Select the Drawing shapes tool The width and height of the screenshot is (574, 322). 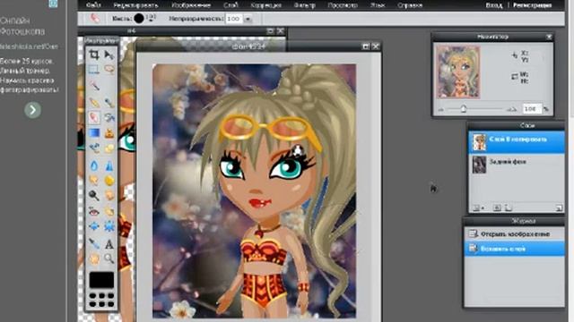[x=109, y=148]
